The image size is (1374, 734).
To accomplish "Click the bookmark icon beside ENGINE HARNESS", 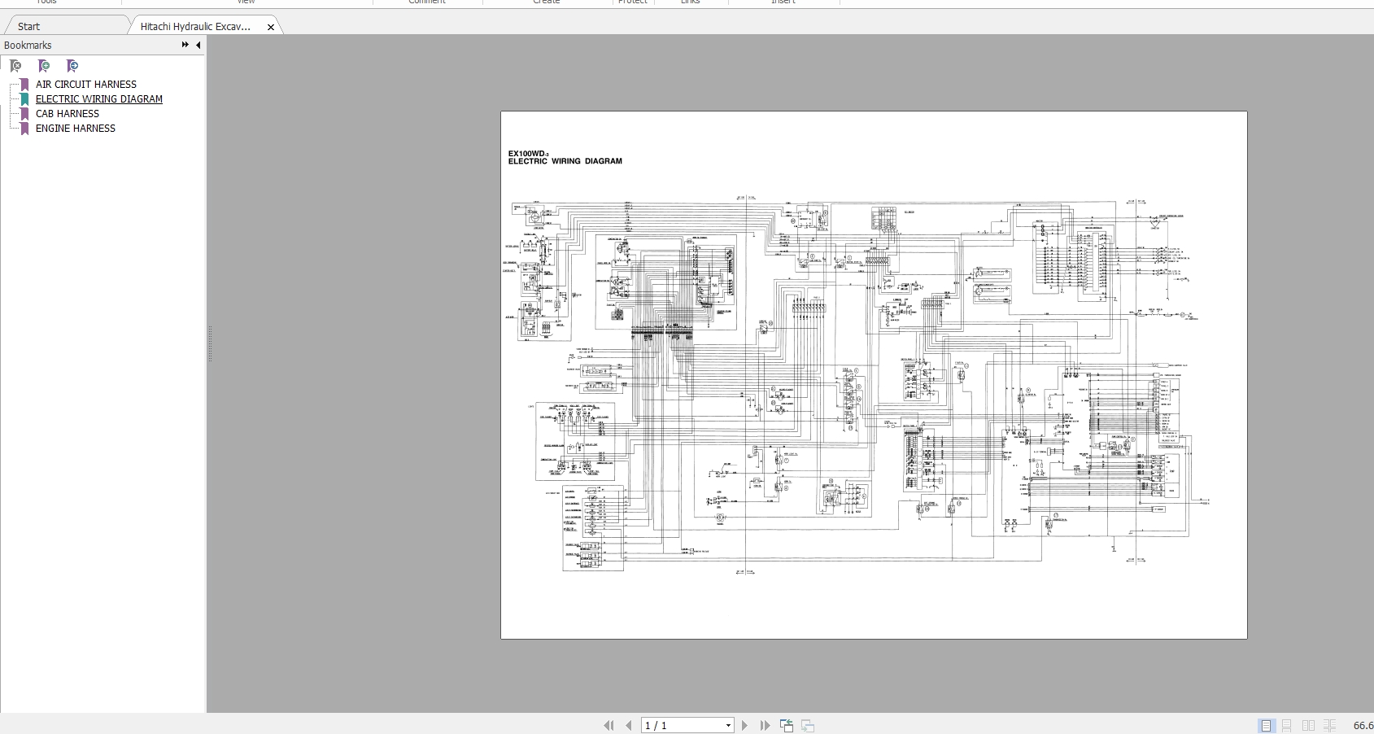I will click(x=24, y=129).
